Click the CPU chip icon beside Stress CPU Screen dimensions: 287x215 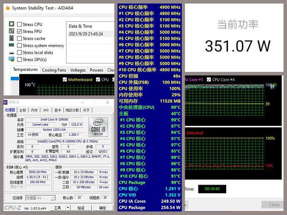(11, 24)
